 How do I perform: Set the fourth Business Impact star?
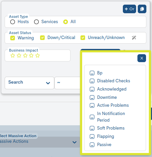[x=31, y=56]
